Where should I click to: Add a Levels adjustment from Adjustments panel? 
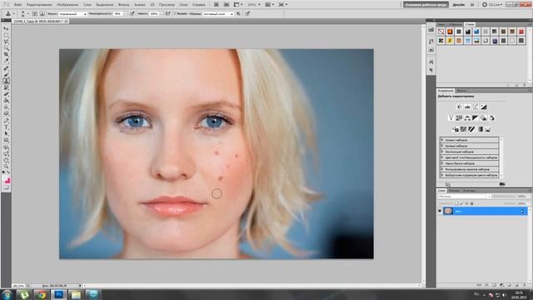pyautogui.click(x=467, y=107)
